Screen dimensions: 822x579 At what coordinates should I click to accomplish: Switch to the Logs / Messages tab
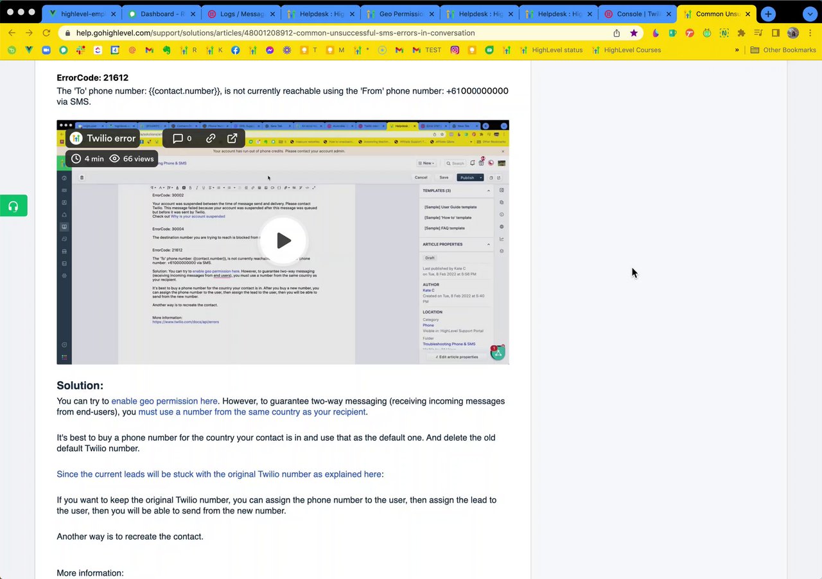point(240,13)
